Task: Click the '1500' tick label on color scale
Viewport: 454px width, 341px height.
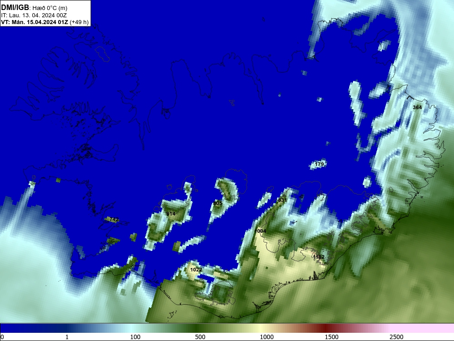Action: pos(331,337)
